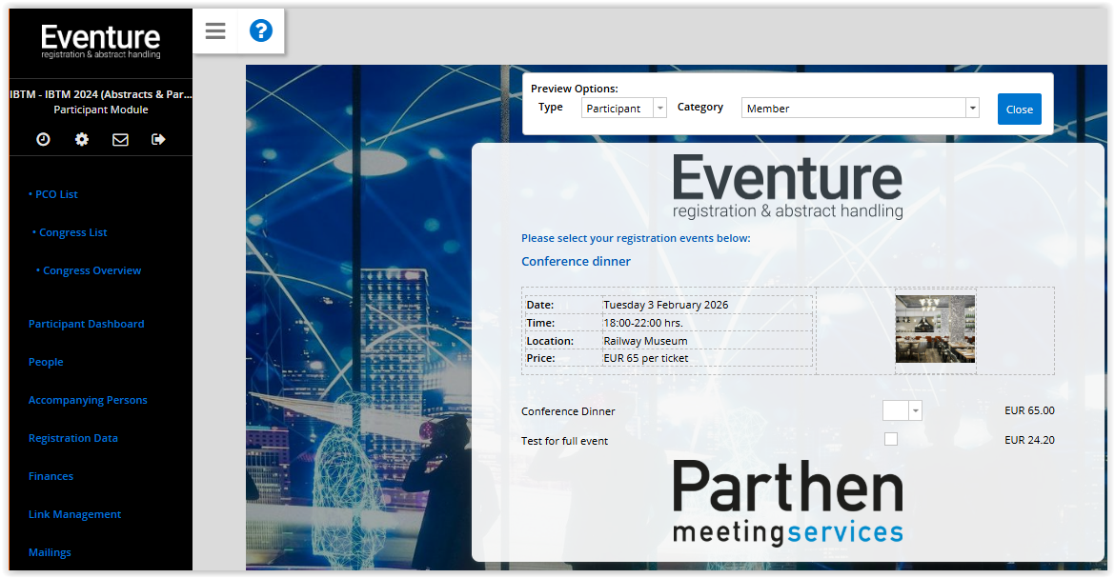Click the Test for full event label
Viewport: 1115px width, 578px height.
pos(564,441)
